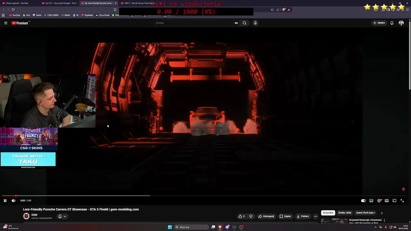Click the magnifier search button
Screen dimensions: 411x231
[x=244, y=23]
